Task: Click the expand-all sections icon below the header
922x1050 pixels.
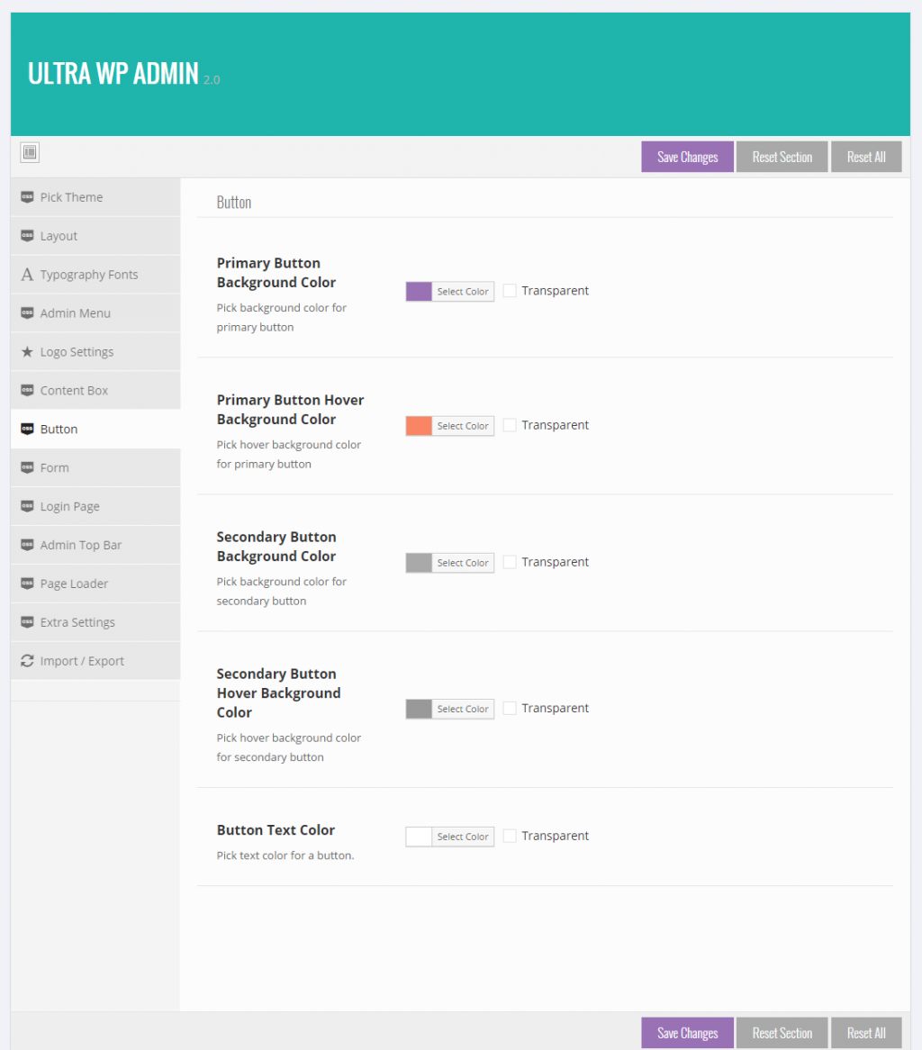Action: [30, 153]
